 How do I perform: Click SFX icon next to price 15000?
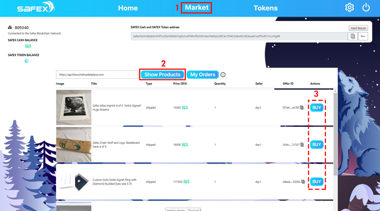(185, 107)
